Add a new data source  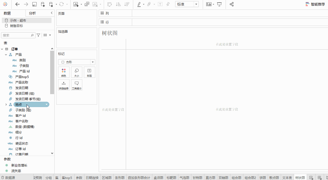click(x=43, y=4)
